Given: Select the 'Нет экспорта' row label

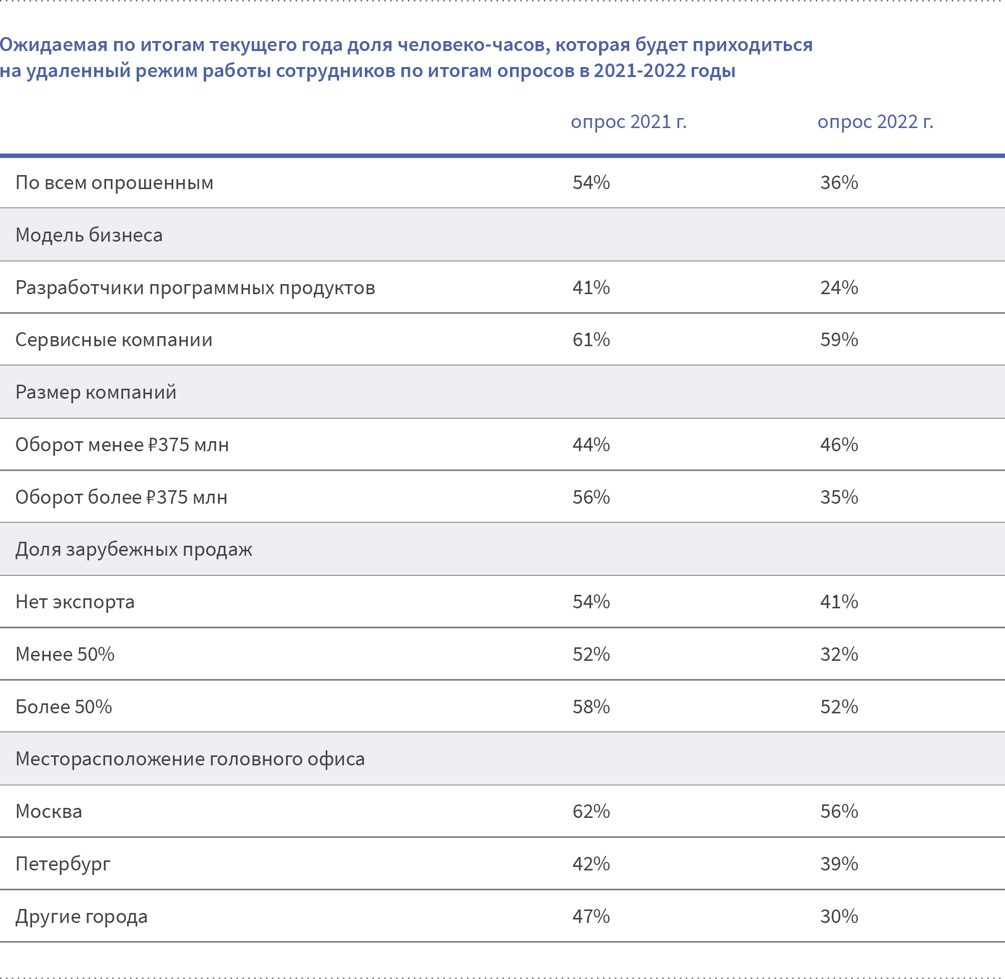Looking at the screenshot, I should (x=75, y=602).
